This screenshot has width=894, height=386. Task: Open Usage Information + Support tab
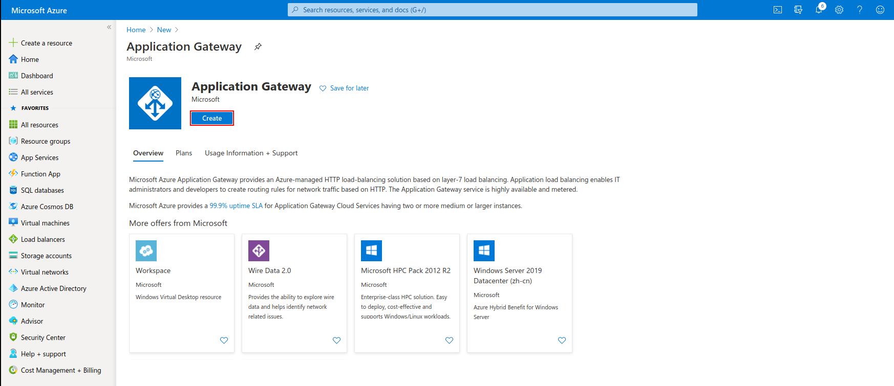pos(251,153)
